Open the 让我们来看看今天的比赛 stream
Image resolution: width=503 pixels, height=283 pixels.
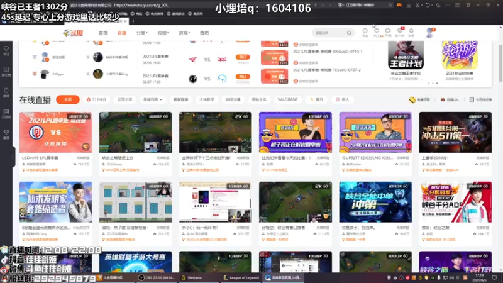pos(296,132)
